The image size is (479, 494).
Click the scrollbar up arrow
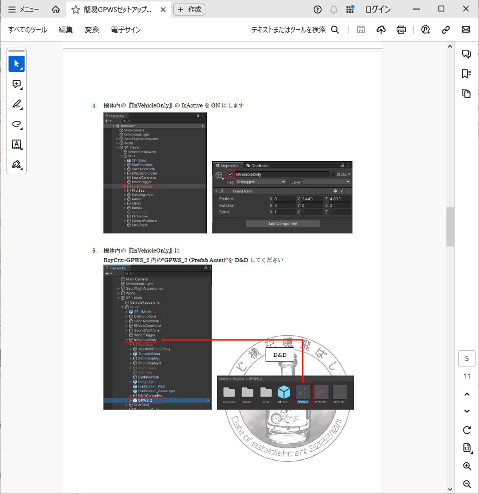[450, 47]
